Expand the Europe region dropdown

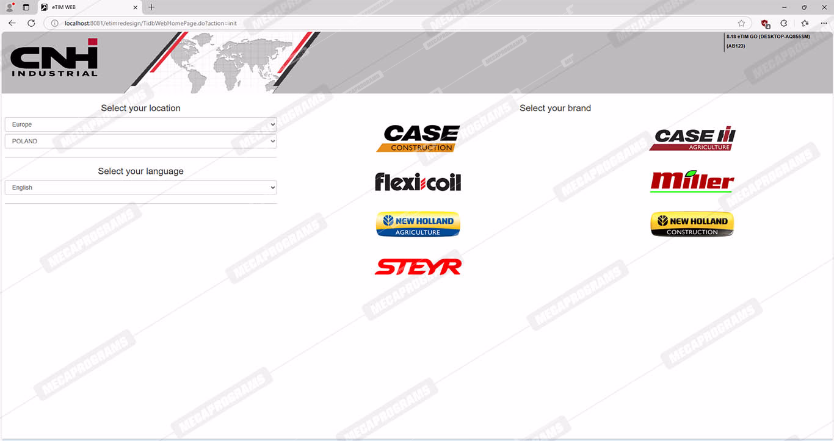coord(140,124)
